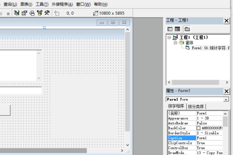Viewport: 233px width, 155px height.
Task: Select the BorderStyle property row
Action: tap(181, 133)
